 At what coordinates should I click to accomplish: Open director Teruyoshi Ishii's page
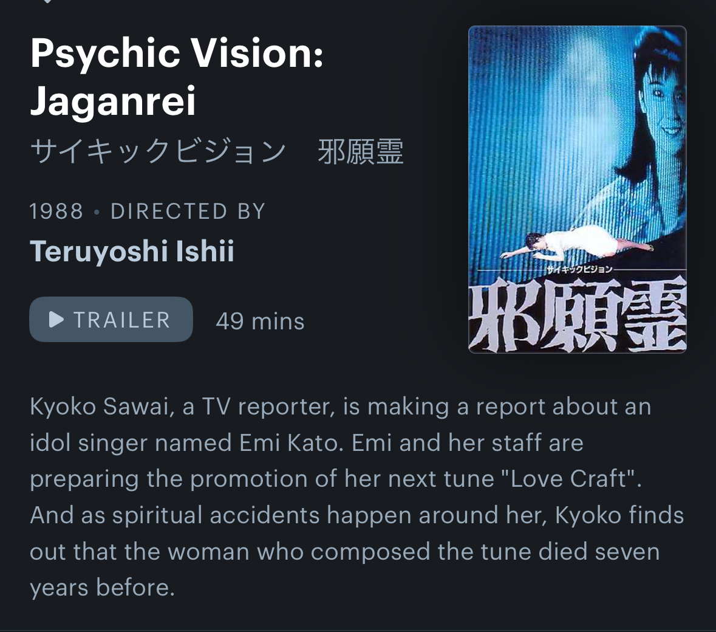click(132, 251)
